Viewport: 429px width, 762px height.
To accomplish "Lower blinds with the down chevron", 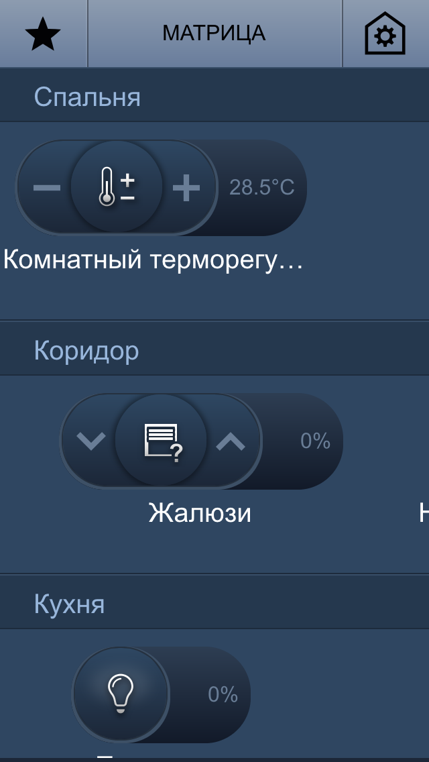I will pos(91,441).
